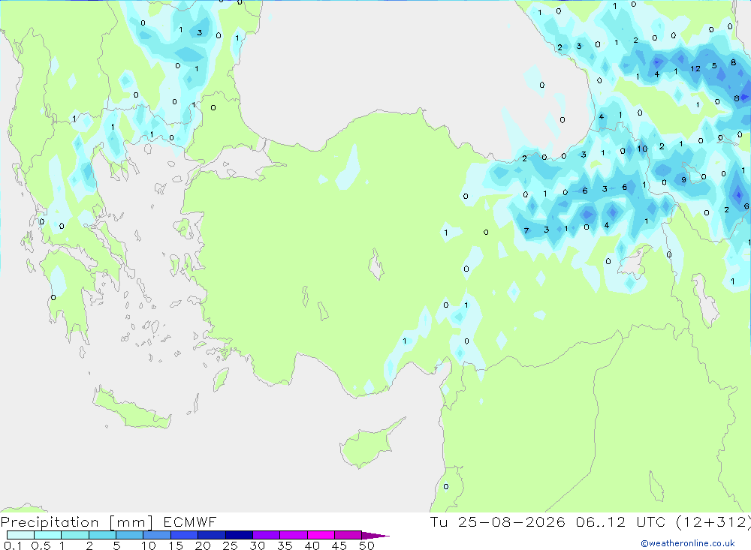Click the '25' legend scale label
This screenshot has width=751, height=550.
231,545
